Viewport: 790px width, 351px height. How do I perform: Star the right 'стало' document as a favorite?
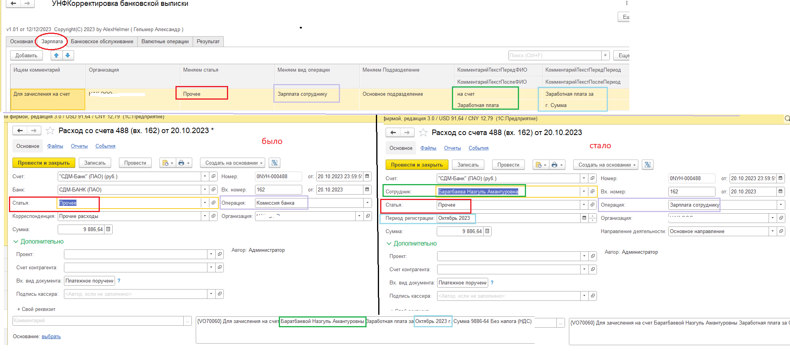click(x=423, y=132)
